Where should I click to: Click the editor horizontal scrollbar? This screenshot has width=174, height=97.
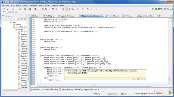click(x=95, y=86)
